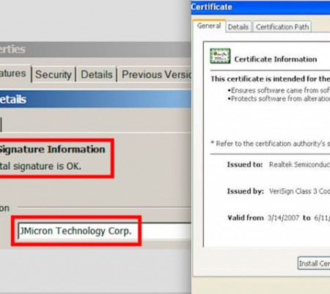Switch to the Certification Path tab
Screen dimensions: 330x294
click(x=282, y=26)
